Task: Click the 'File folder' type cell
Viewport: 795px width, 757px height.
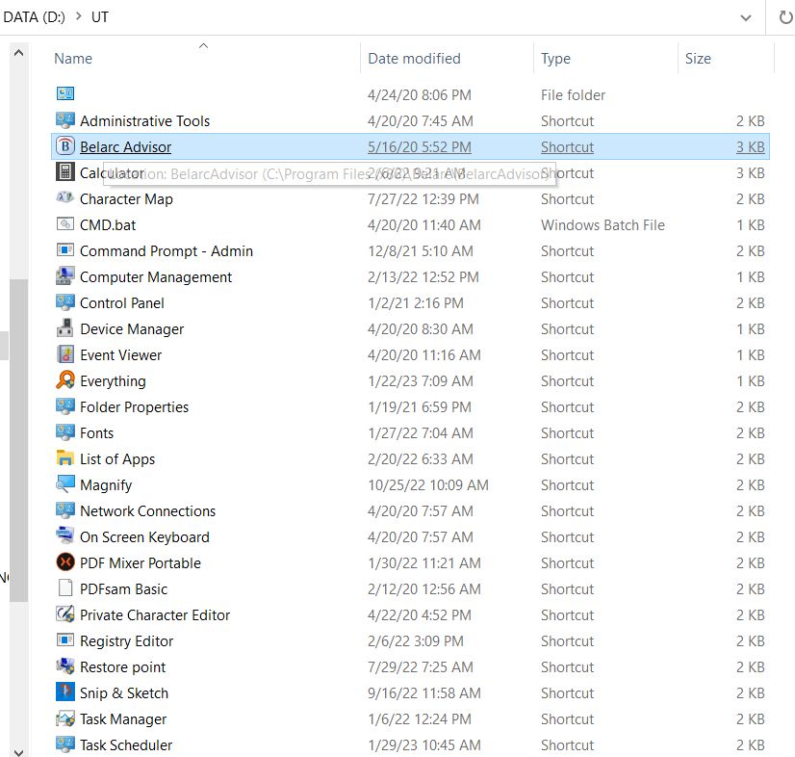Action: tap(573, 95)
